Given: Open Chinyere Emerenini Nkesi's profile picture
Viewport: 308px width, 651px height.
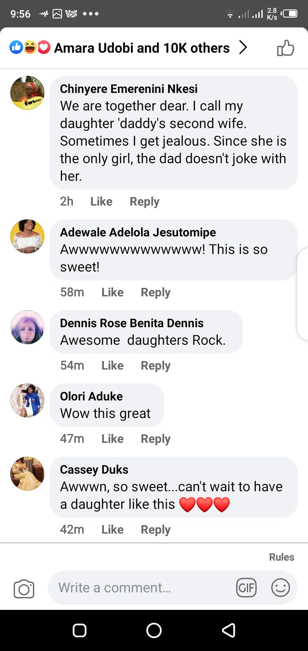Looking at the screenshot, I should coord(27,93).
